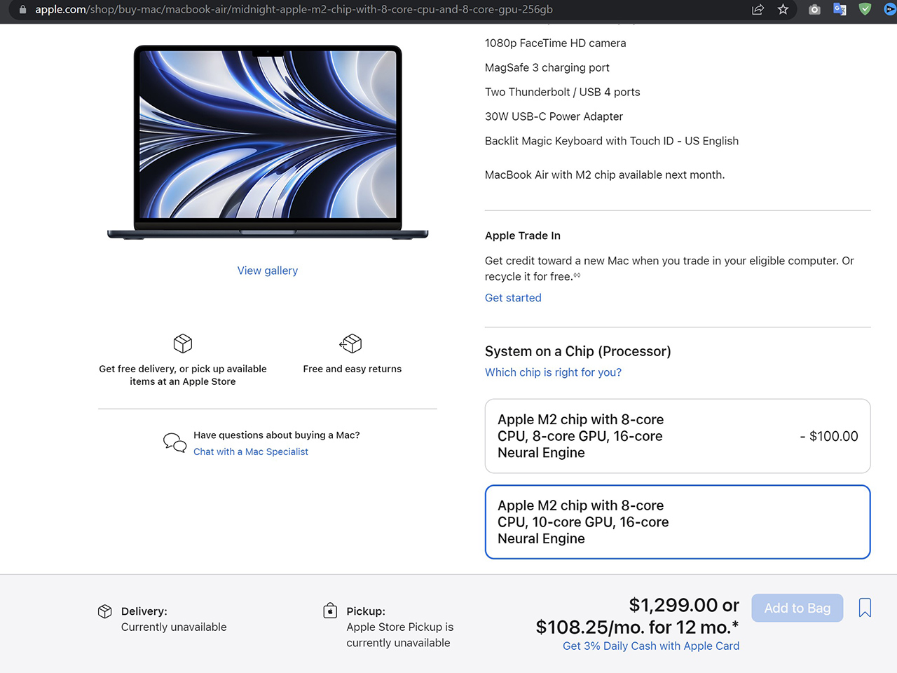This screenshot has height=673, width=897.
Task: Open the camera screenshot extension
Action: click(x=814, y=10)
